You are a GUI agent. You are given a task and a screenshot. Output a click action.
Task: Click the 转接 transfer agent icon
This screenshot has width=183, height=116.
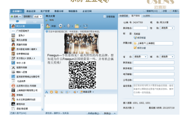click(x=48, y=26)
